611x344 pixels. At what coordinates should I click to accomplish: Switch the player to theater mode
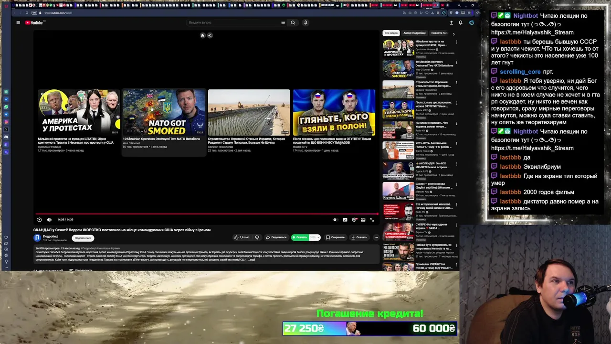tap(363, 220)
